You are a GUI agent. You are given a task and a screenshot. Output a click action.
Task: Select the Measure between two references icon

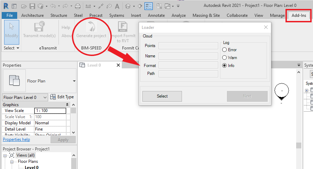(x=88, y=7)
